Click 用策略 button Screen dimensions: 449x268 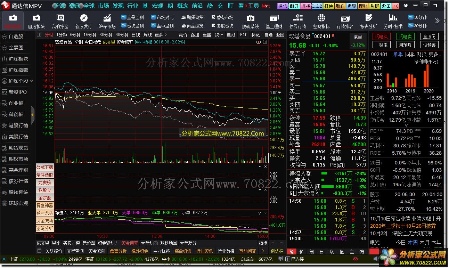tap(406, 45)
